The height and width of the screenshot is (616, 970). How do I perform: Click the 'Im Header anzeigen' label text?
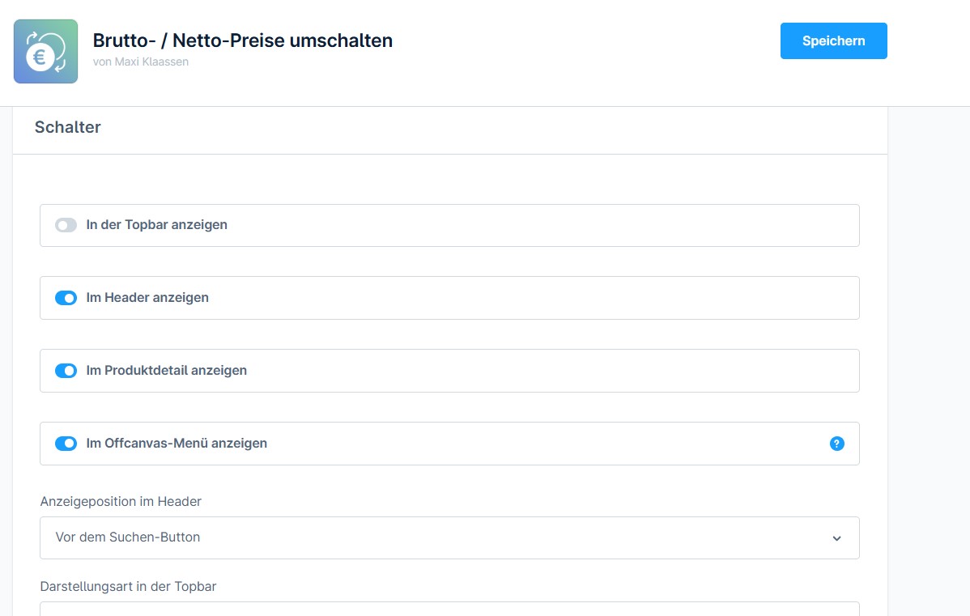pyautogui.click(x=147, y=298)
